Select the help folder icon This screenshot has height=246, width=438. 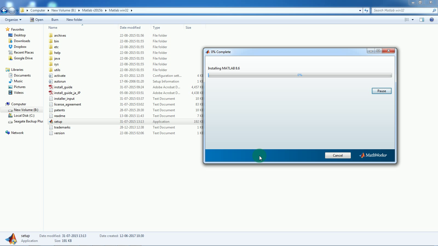point(51,53)
